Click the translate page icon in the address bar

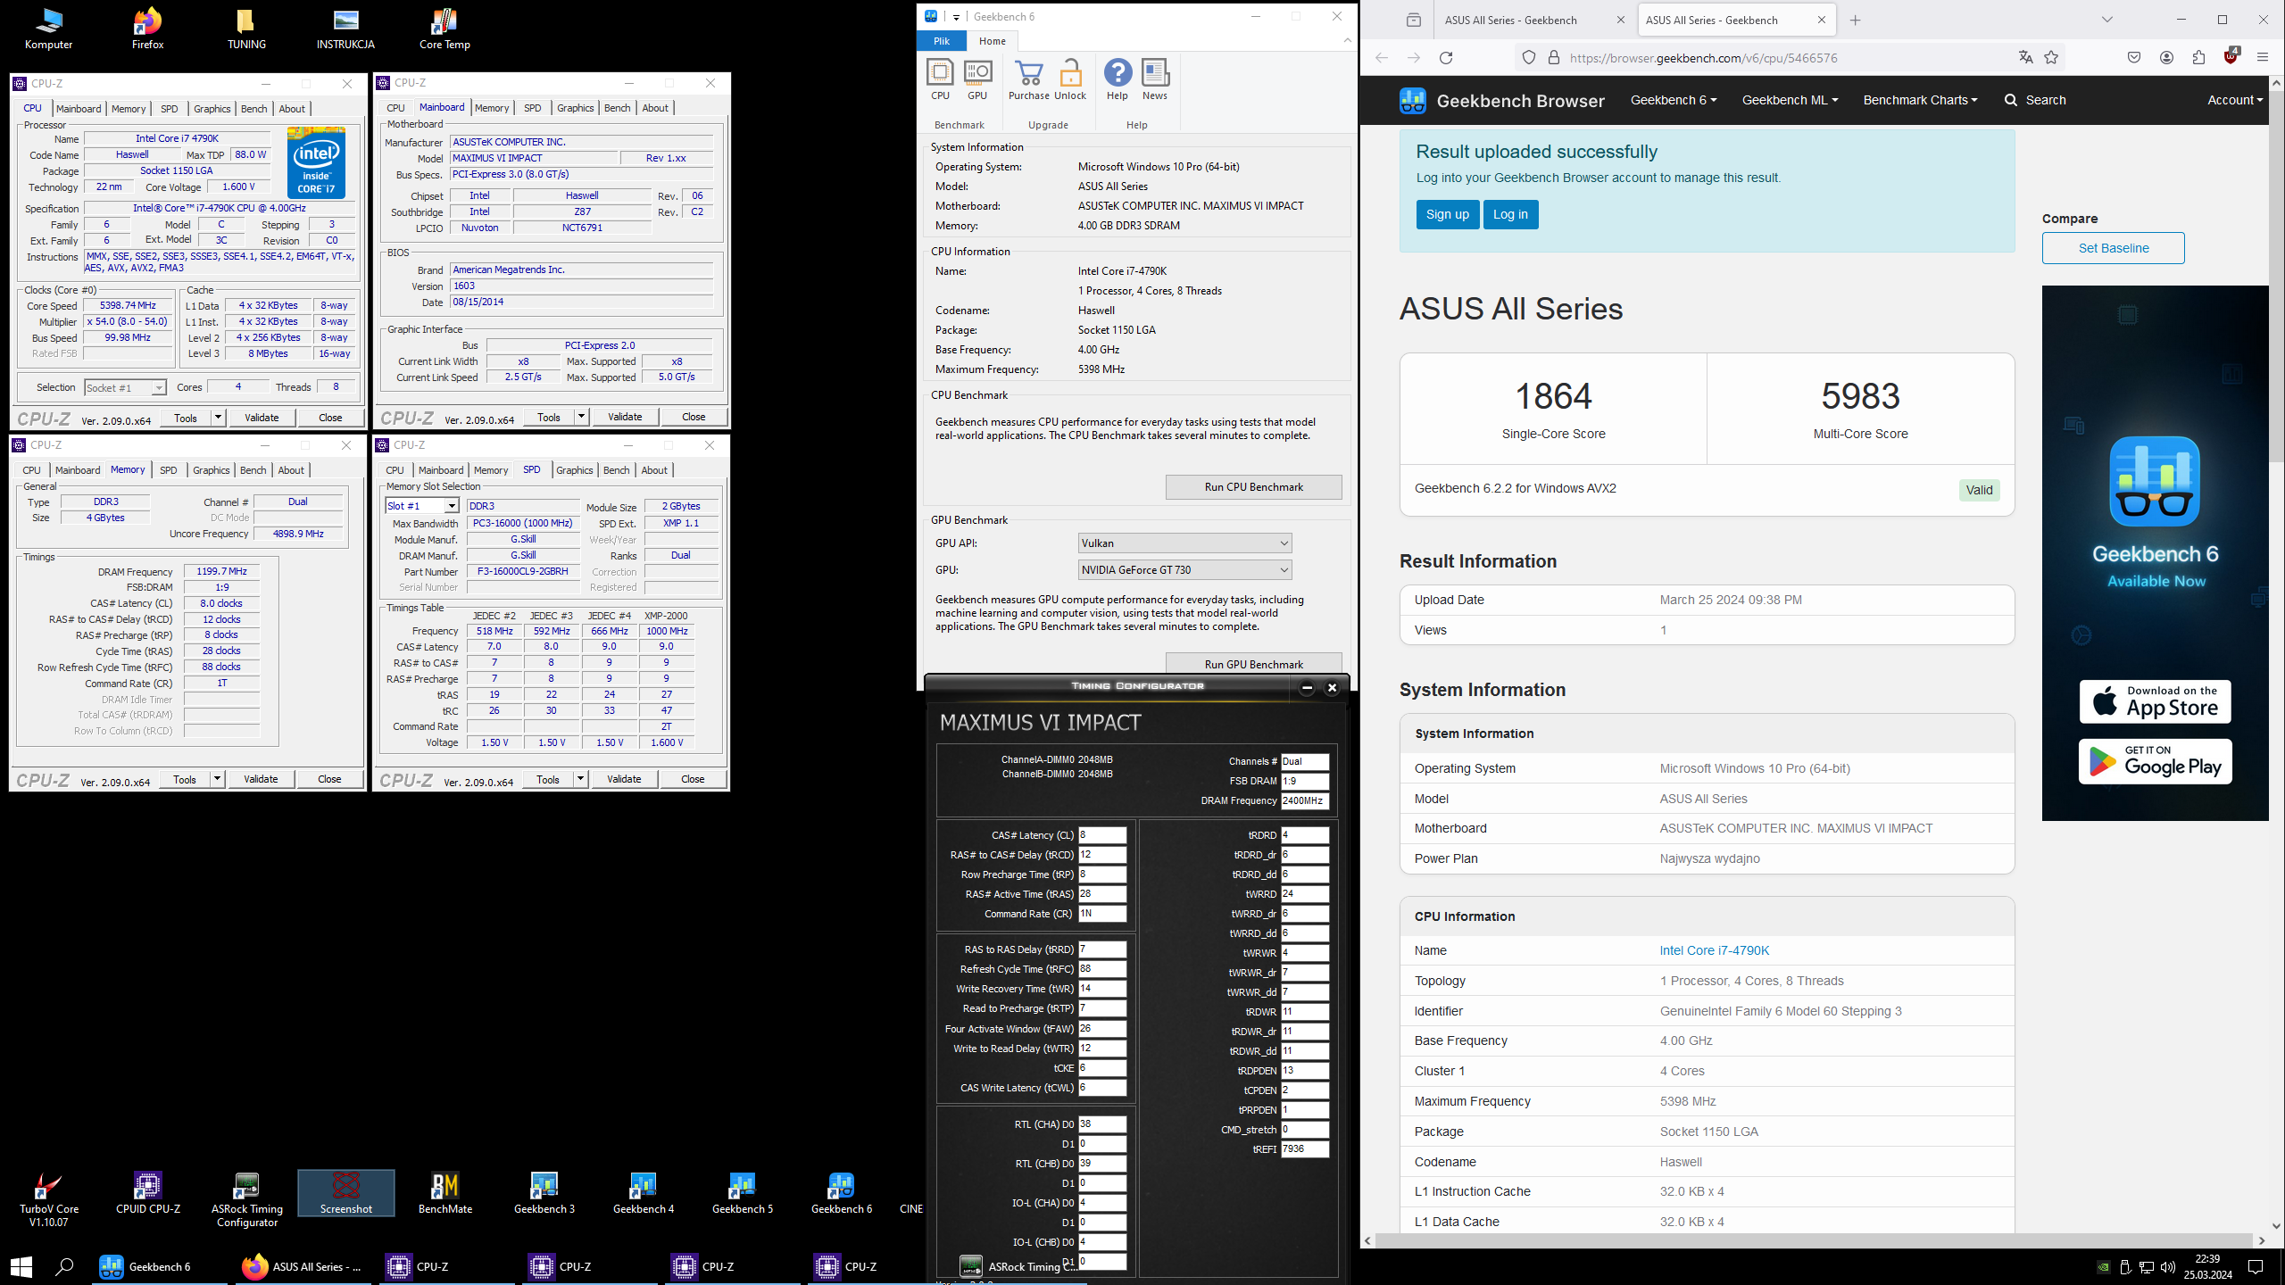click(x=2025, y=58)
